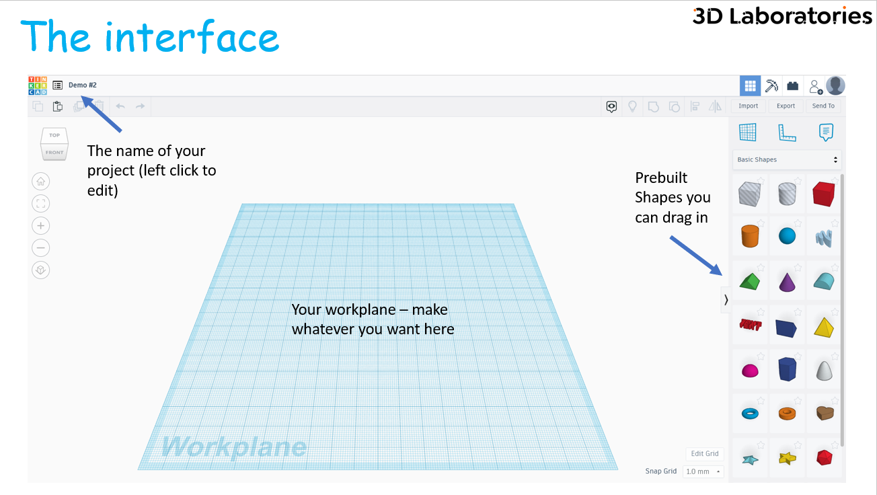Favorite the red Box shape star
The height and width of the screenshot is (495, 877).
(834, 181)
